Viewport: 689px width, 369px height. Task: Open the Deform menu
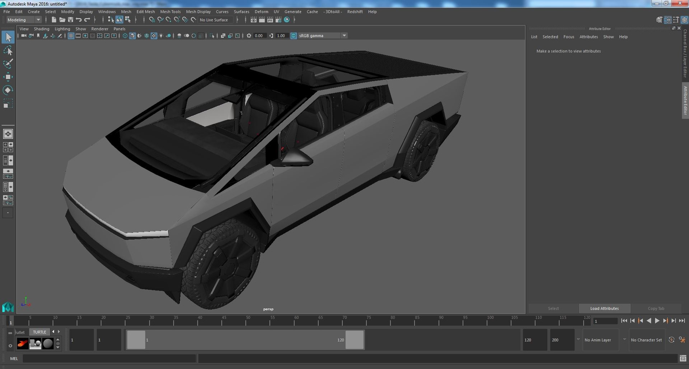tap(261, 11)
